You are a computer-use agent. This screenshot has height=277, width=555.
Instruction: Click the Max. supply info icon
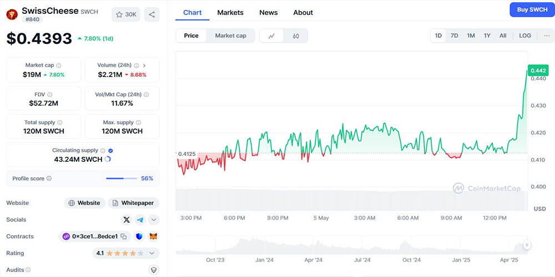tap(138, 122)
